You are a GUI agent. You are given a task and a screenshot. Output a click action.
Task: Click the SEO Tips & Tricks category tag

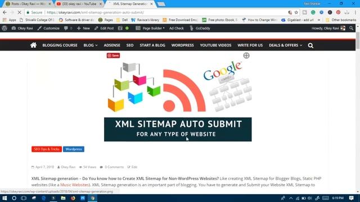click(47, 149)
